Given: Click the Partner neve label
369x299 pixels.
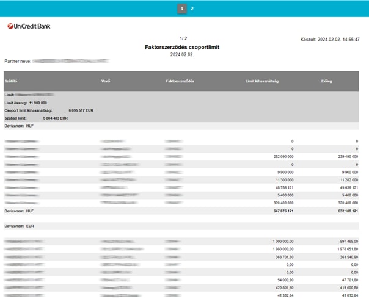Looking at the screenshot, I should 17,62.
